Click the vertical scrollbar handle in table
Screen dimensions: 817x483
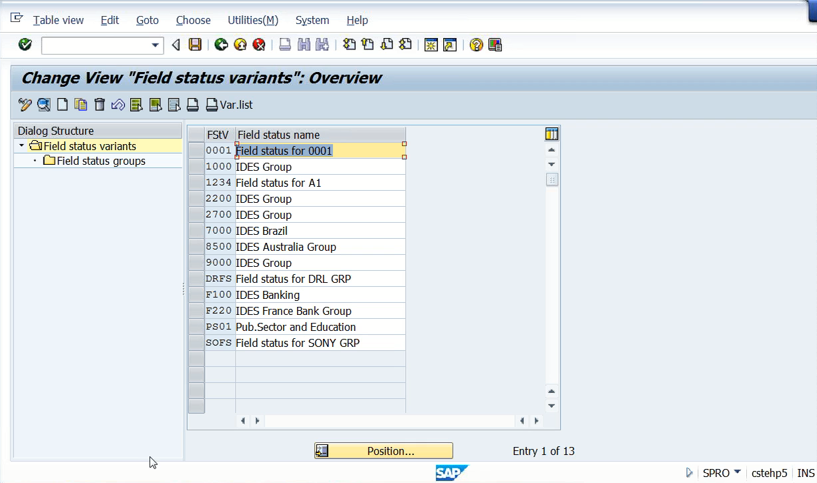tap(552, 179)
